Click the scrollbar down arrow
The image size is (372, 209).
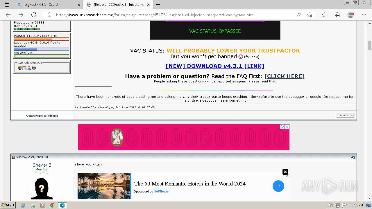370,199
